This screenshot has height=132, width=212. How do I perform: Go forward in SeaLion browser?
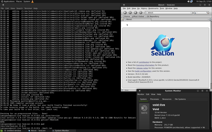click(130, 13)
